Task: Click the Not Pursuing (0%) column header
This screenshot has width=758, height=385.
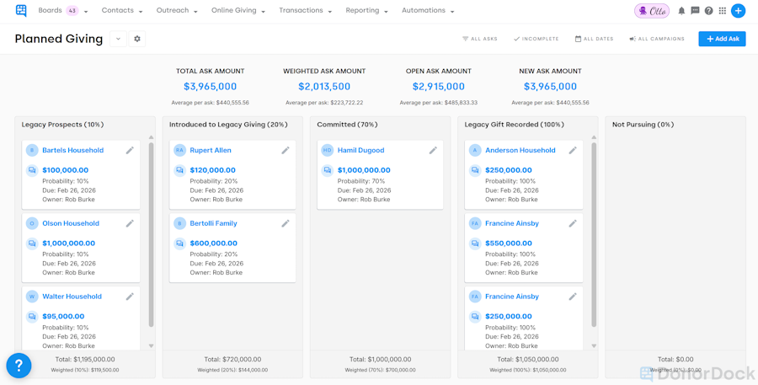Action: [643, 125]
